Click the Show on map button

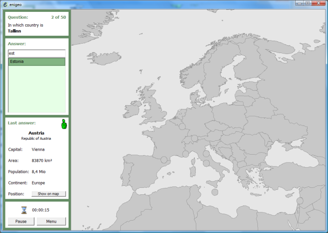[x=49, y=194]
